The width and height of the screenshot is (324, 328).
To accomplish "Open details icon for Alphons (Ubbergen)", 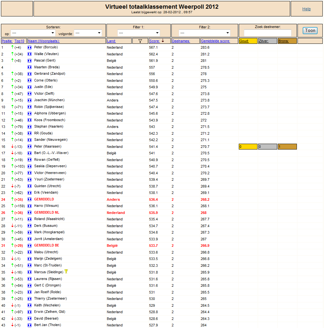I will 30,113.
